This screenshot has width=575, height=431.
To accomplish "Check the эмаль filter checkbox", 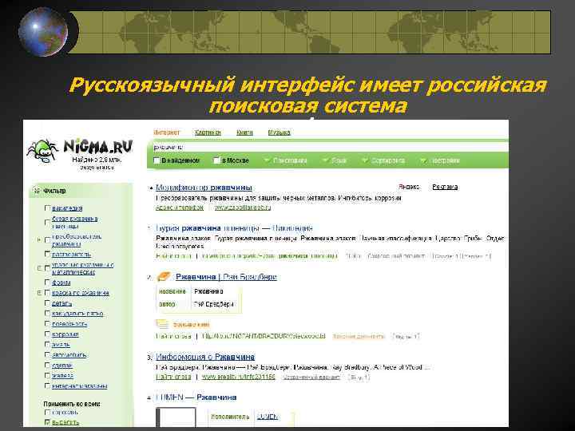I will point(47,345).
